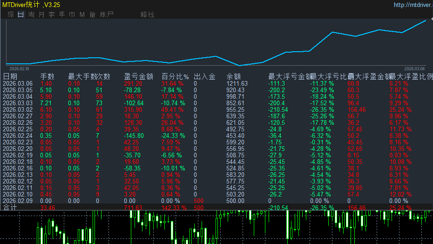Click the profit value 291.20
The width and height of the screenshot is (433, 244).
[x=133, y=83]
